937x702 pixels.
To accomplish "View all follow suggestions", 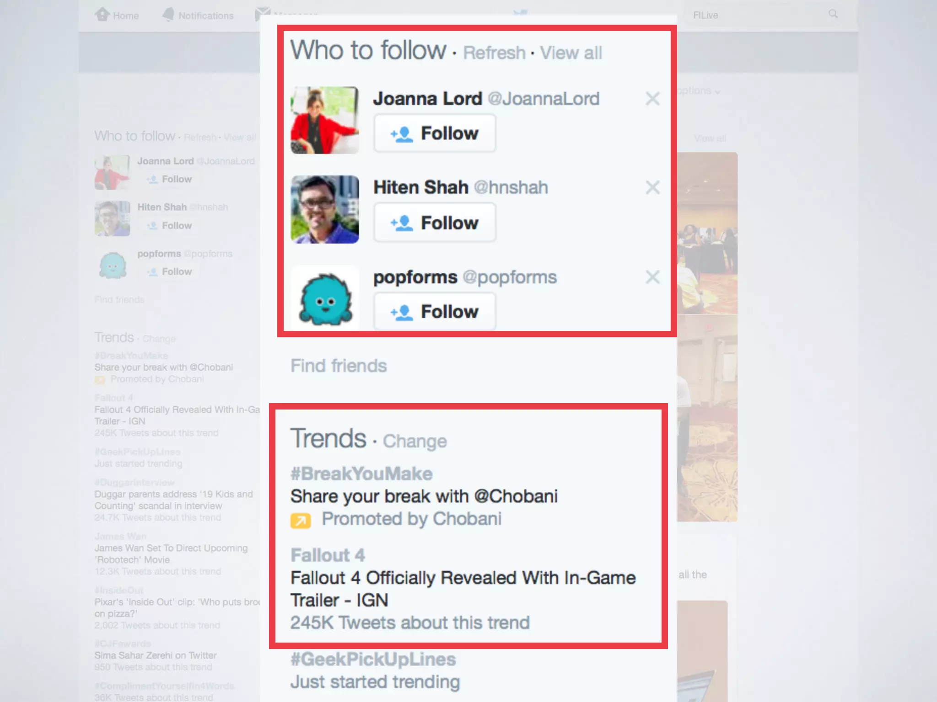I will tap(571, 53).
